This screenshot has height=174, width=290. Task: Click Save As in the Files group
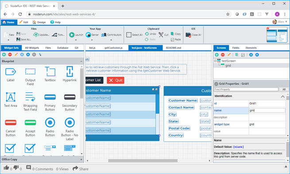[23, 39]
